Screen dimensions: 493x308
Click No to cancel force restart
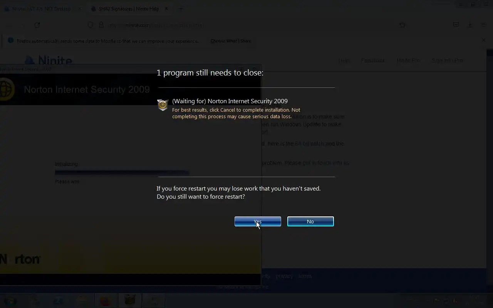(x=310, y=221)
